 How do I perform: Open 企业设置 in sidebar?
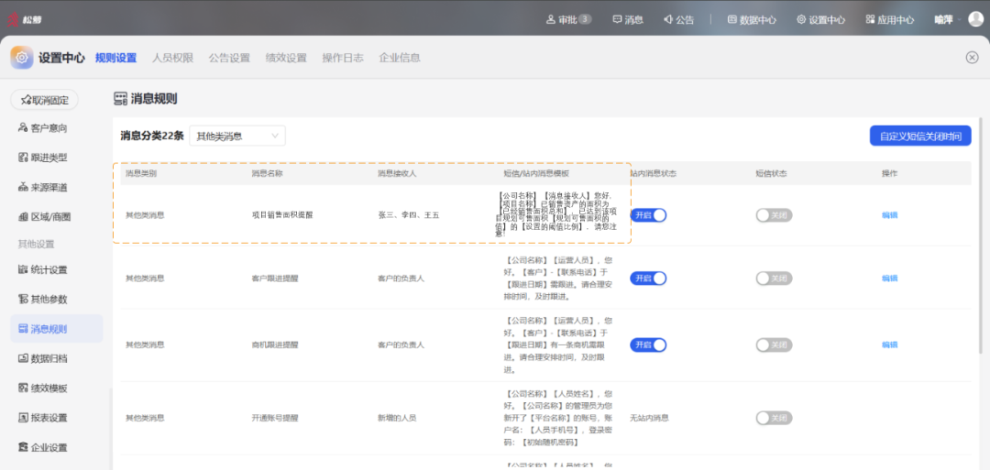point(43,447)
